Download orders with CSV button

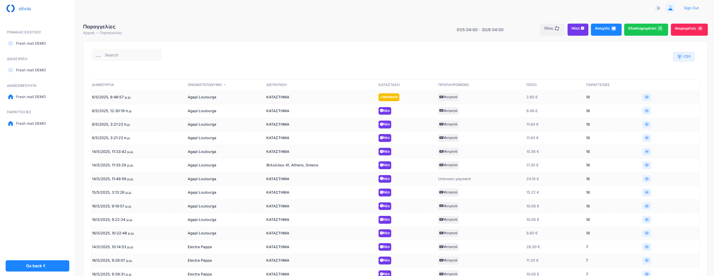click(684, 56)
